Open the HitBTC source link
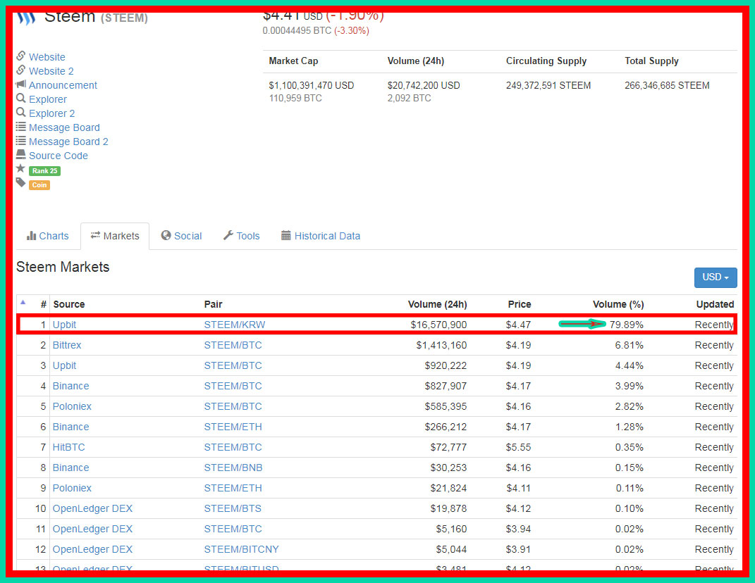Image resolution: width=755 pixels, height=583 pixels. [x=68, y=447]
